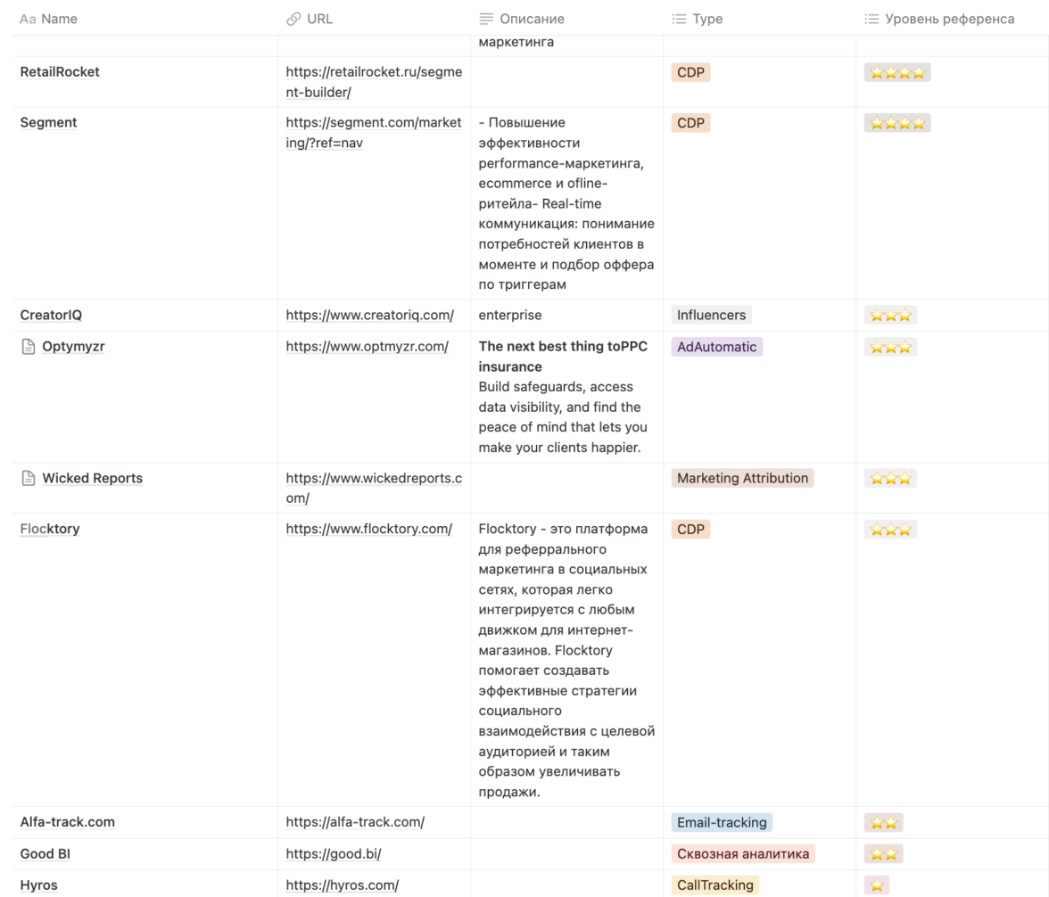Click the page icon beside Wicked Reports
The image size is (1049, 897).
pos(28,478)
